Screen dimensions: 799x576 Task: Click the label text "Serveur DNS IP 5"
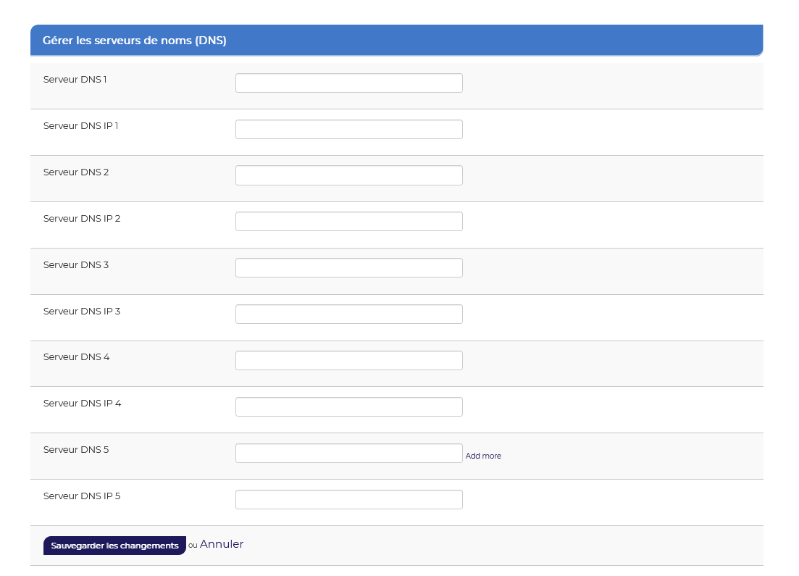[x=82, y=496]
